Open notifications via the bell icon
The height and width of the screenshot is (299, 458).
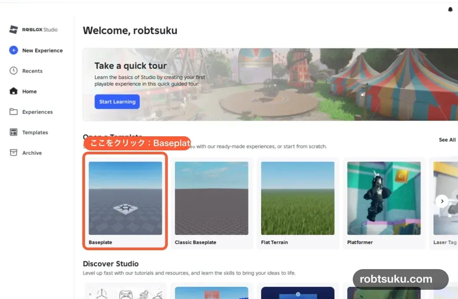point(450,10)
